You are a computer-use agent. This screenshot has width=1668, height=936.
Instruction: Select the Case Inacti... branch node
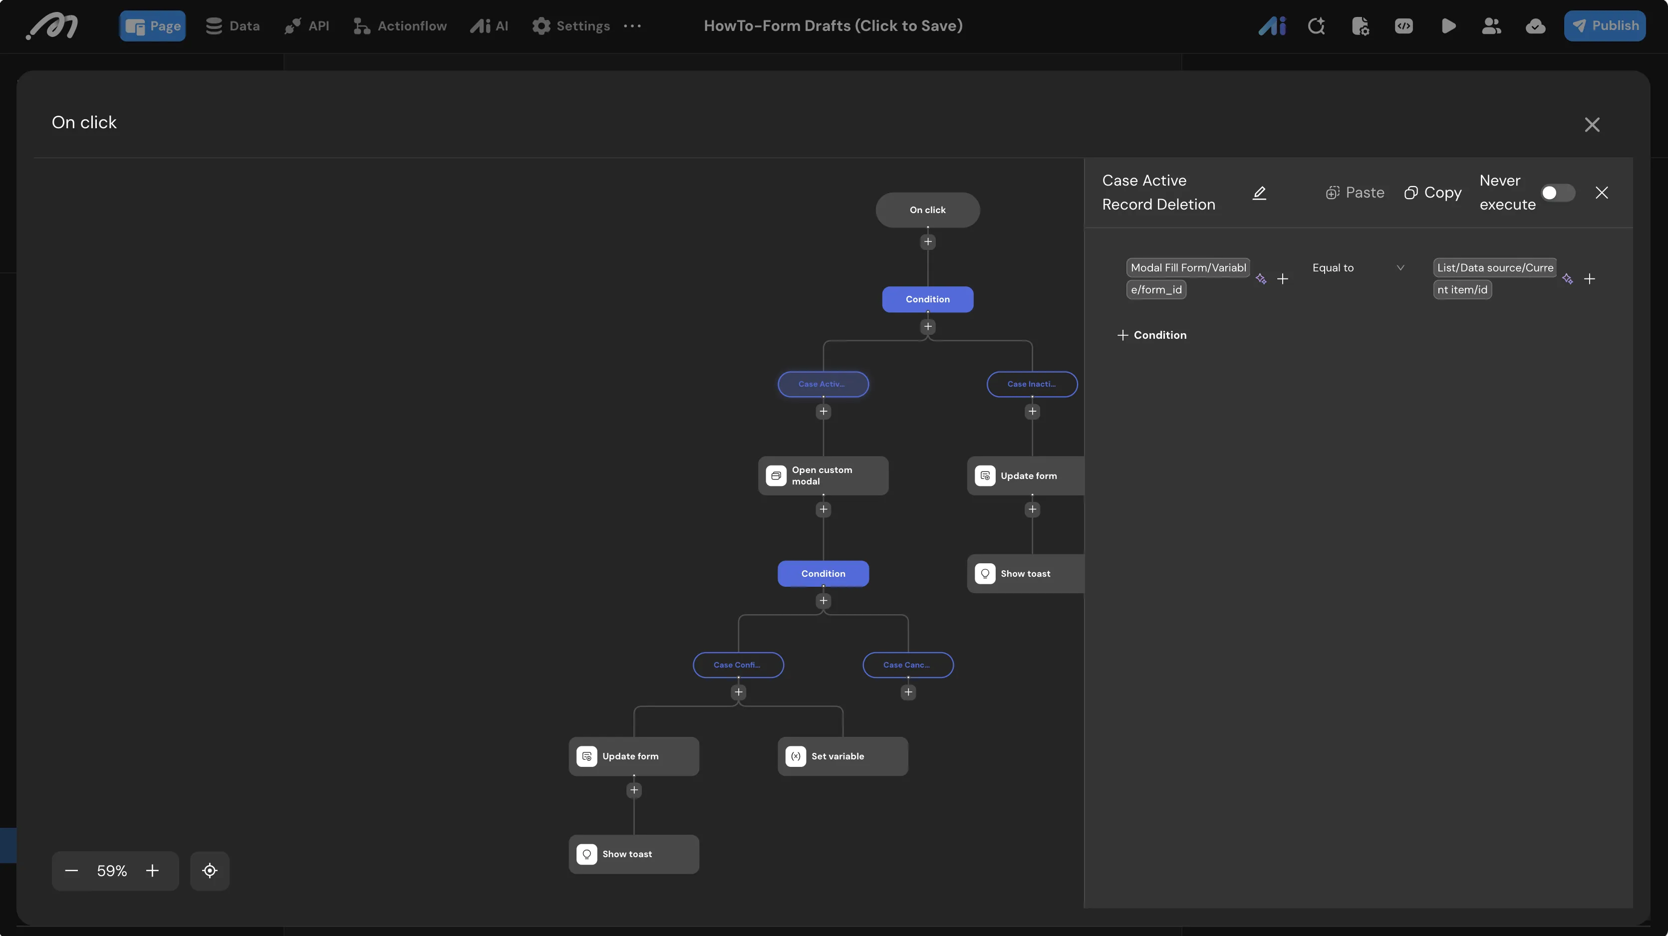(1032, 384)
